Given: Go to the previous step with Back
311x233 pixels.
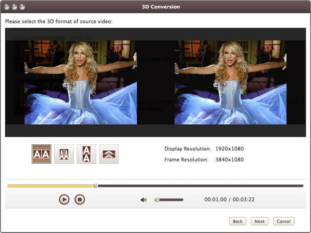Looking at the screenshot, I should coord(238,221).
